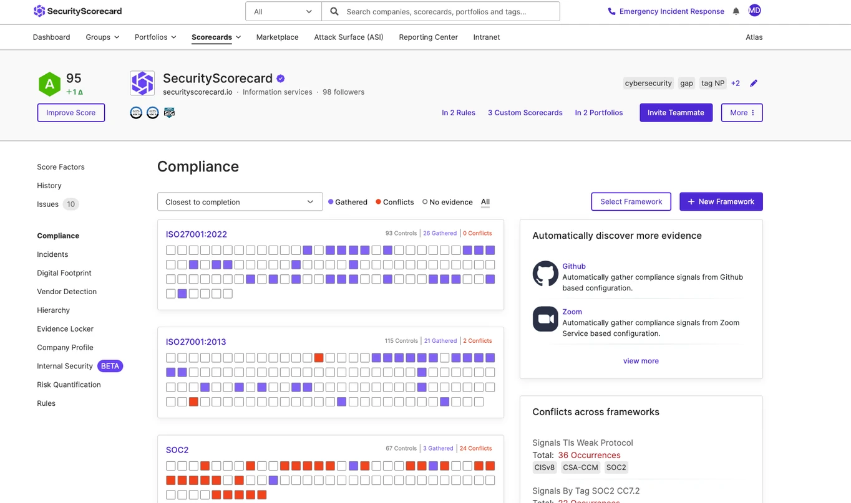Edit tags with the pencil icon
Screen dimensions: 851x503
tap(754, 83)
